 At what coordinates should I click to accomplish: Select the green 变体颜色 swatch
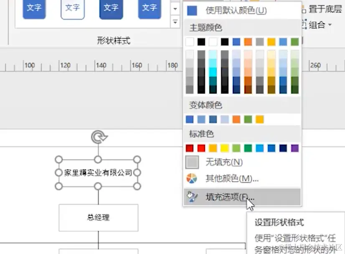248,119
